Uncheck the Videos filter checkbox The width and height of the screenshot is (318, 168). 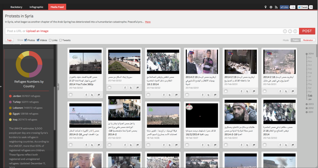tap(38, 40)
